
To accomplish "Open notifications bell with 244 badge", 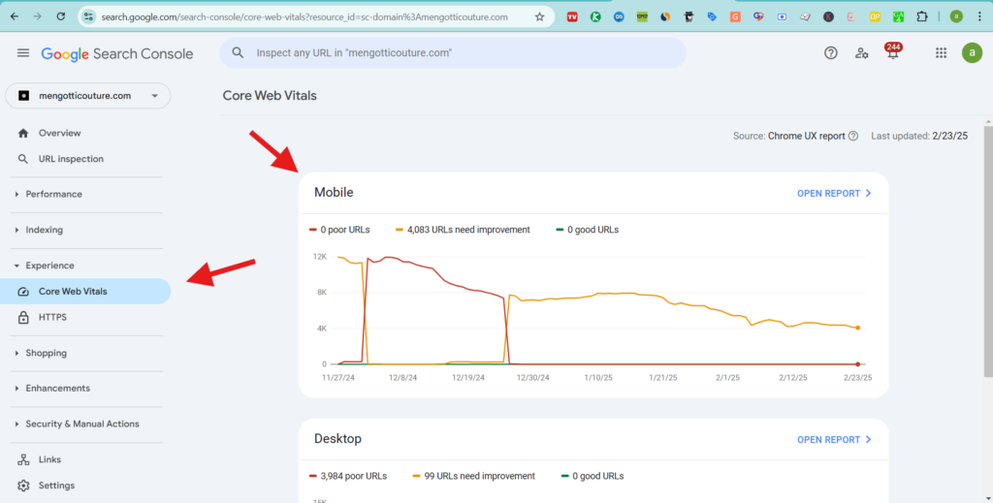I will tap(893, 52).
